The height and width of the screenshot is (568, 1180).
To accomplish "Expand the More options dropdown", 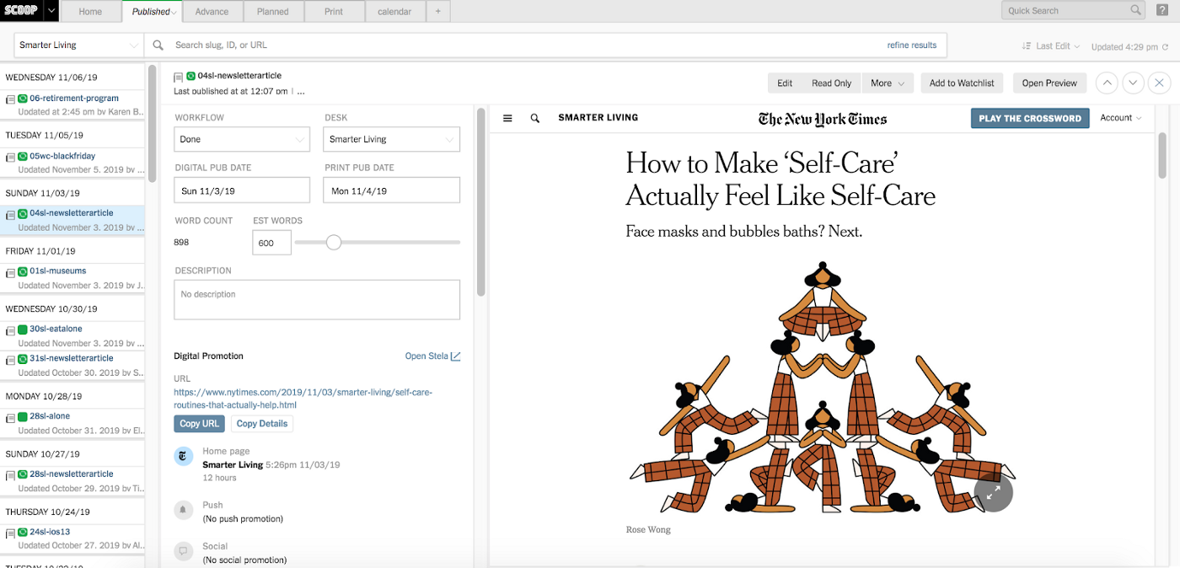I will point(888,83).
